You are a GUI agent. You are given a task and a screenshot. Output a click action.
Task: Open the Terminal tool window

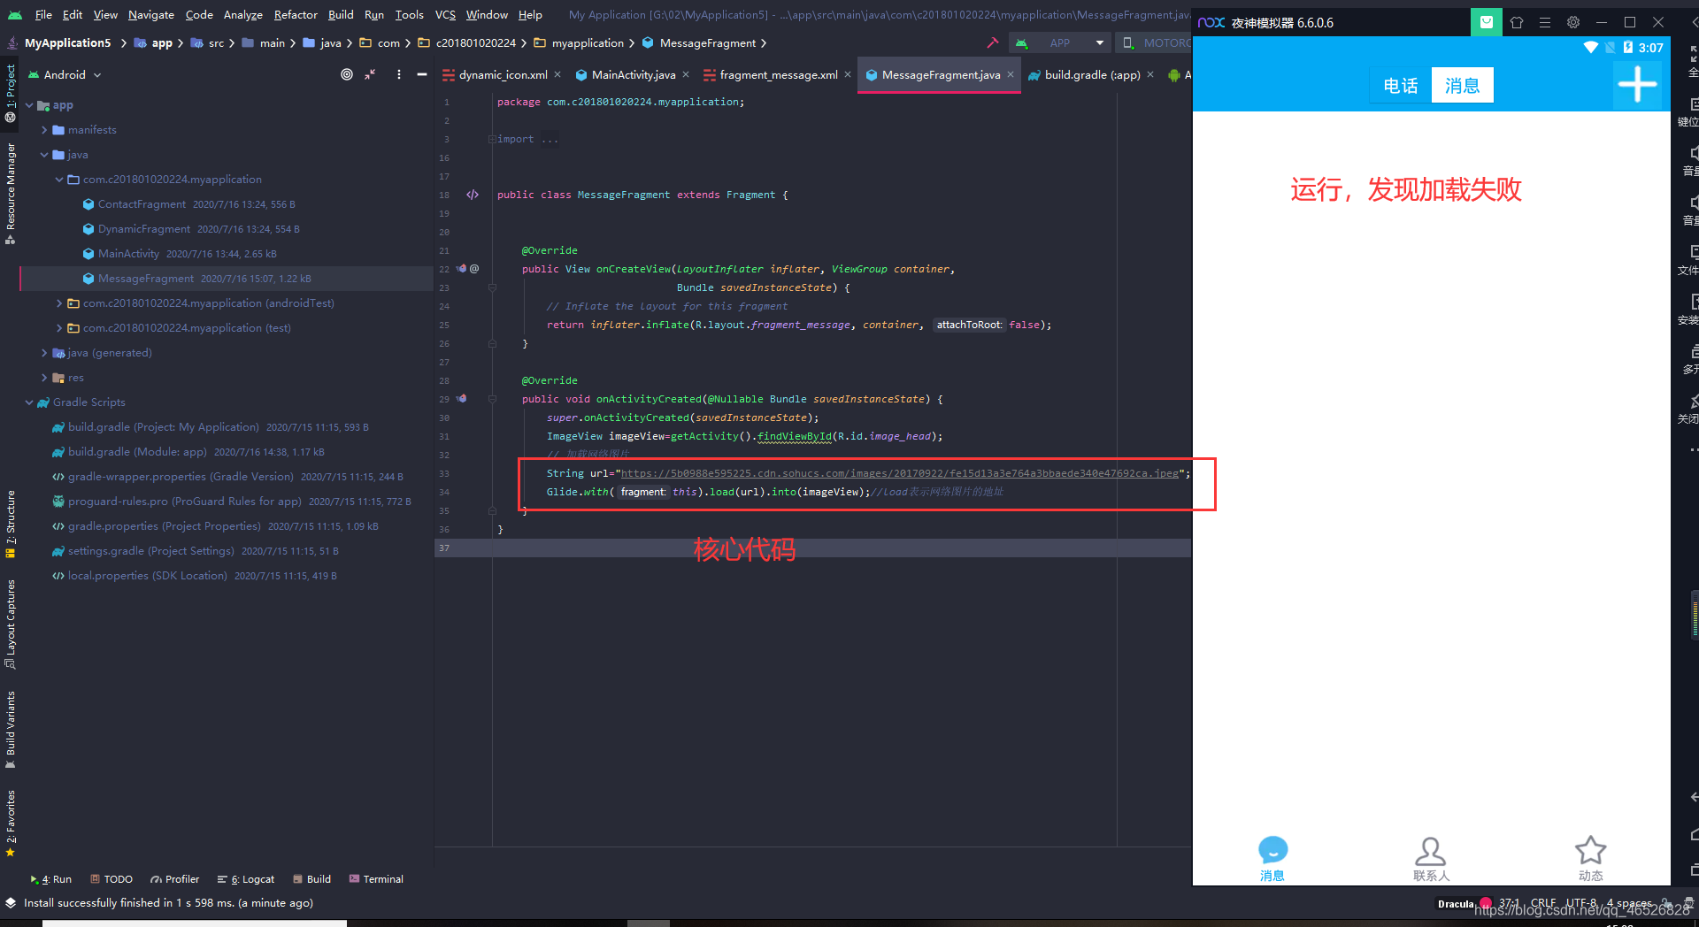(376, 879)
